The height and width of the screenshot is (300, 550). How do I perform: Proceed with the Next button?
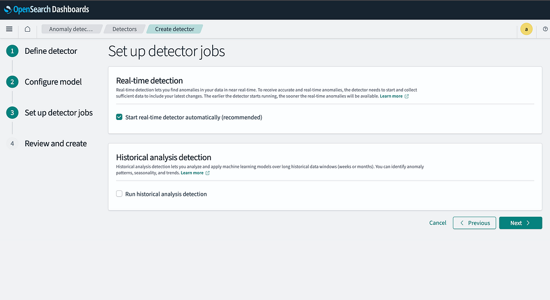click(520, 223)
